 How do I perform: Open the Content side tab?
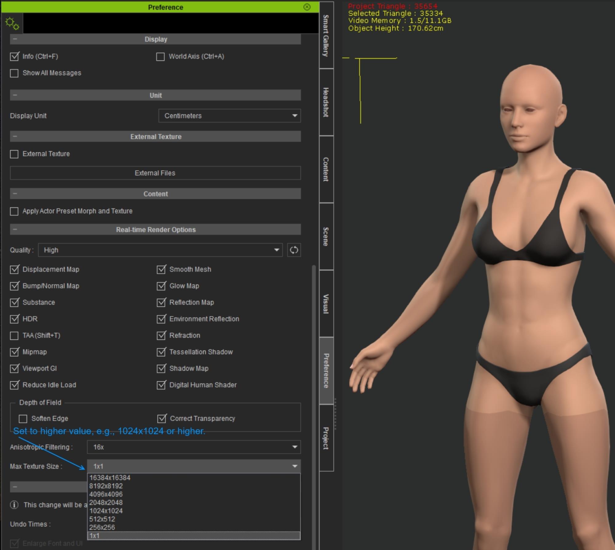[x=326, y=169]
